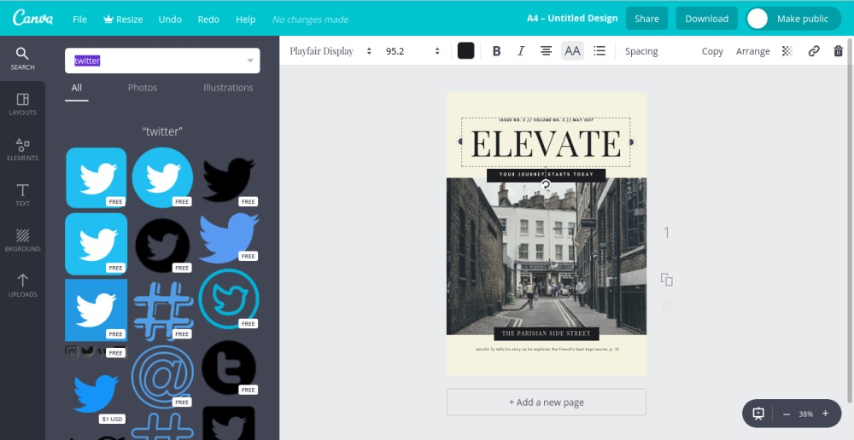Click the right resize handle of ELEVATE box

[x=631, y=142]
